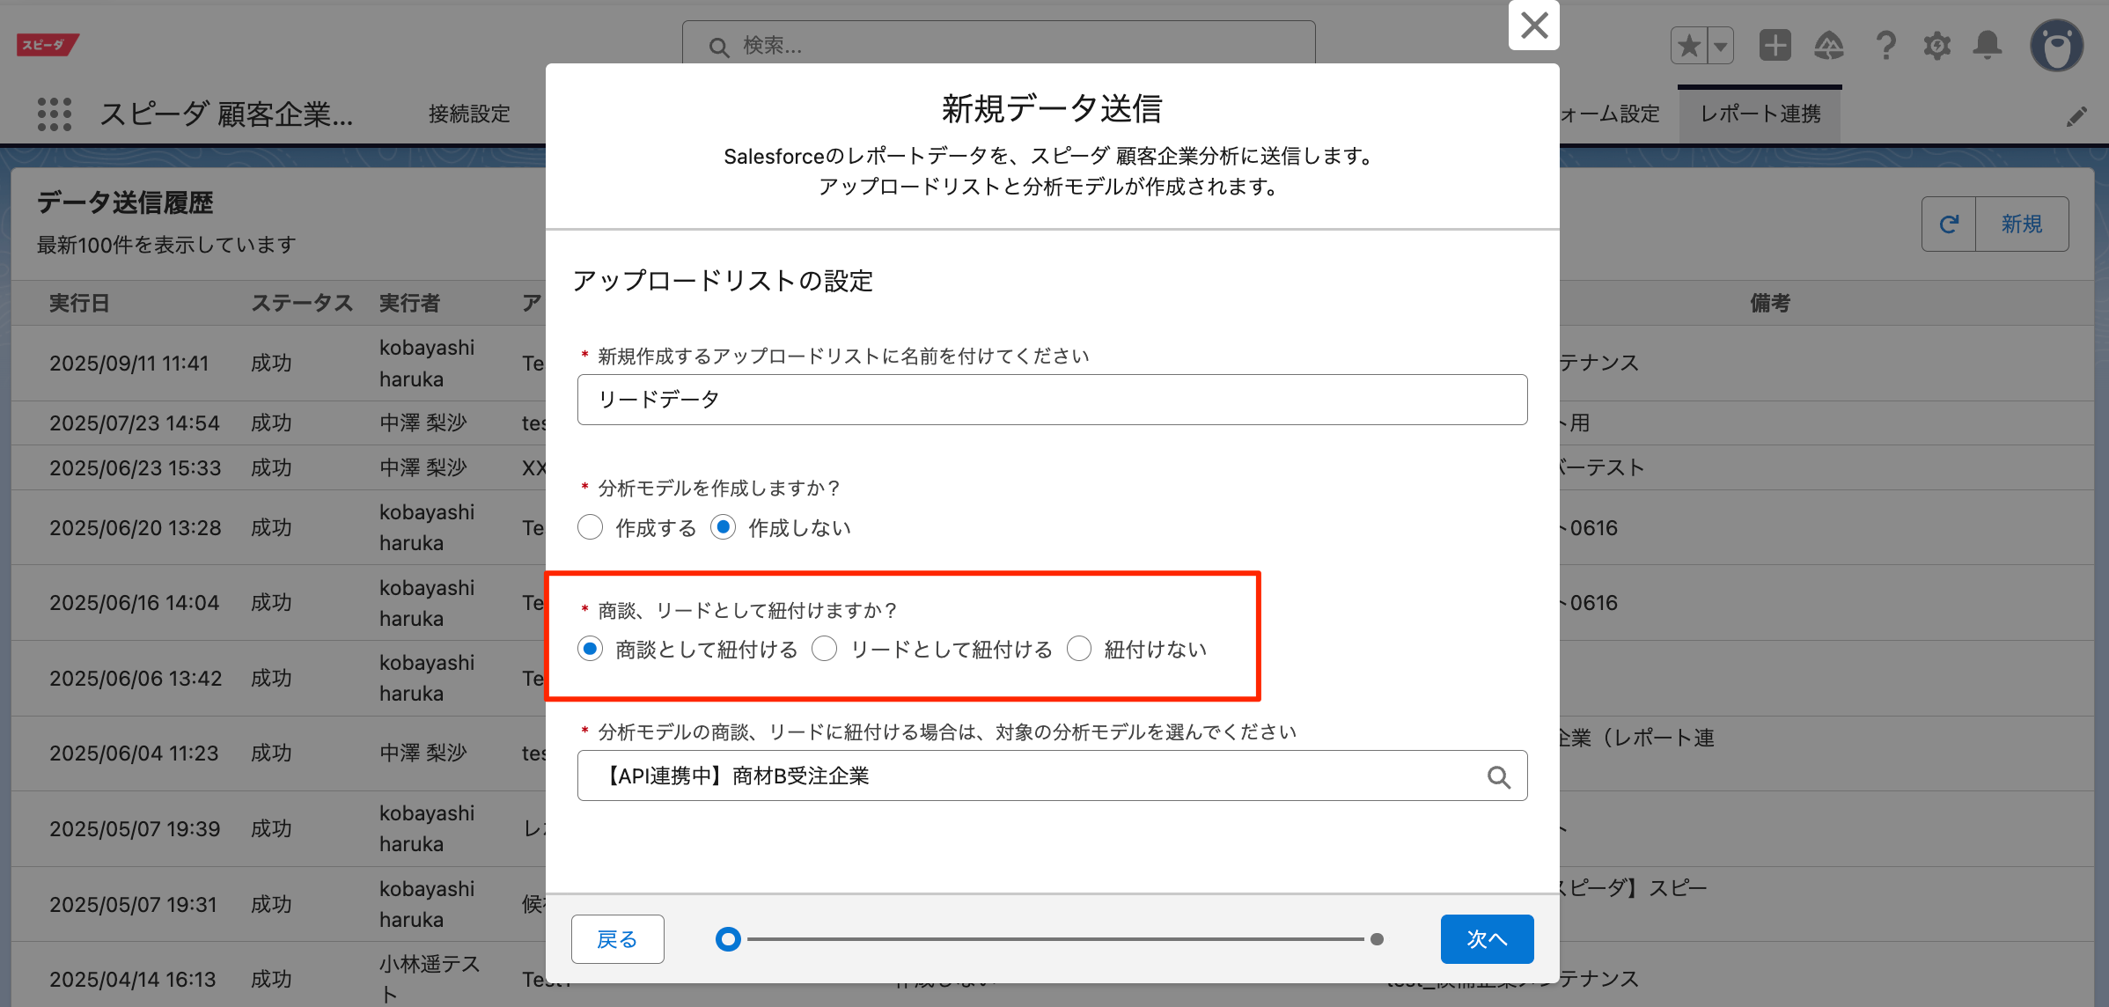The width and height of the screenshot is (2109, 1007).
Task: Click the 次へ button
Action: [x=1487, y=939]
